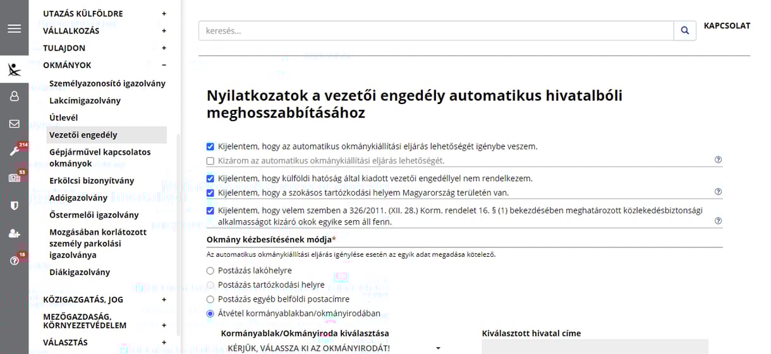Open help icon next to 326/2011 Korm. rendelet declaration
This screenshot has height=354, width=771.
coord(718,221)
